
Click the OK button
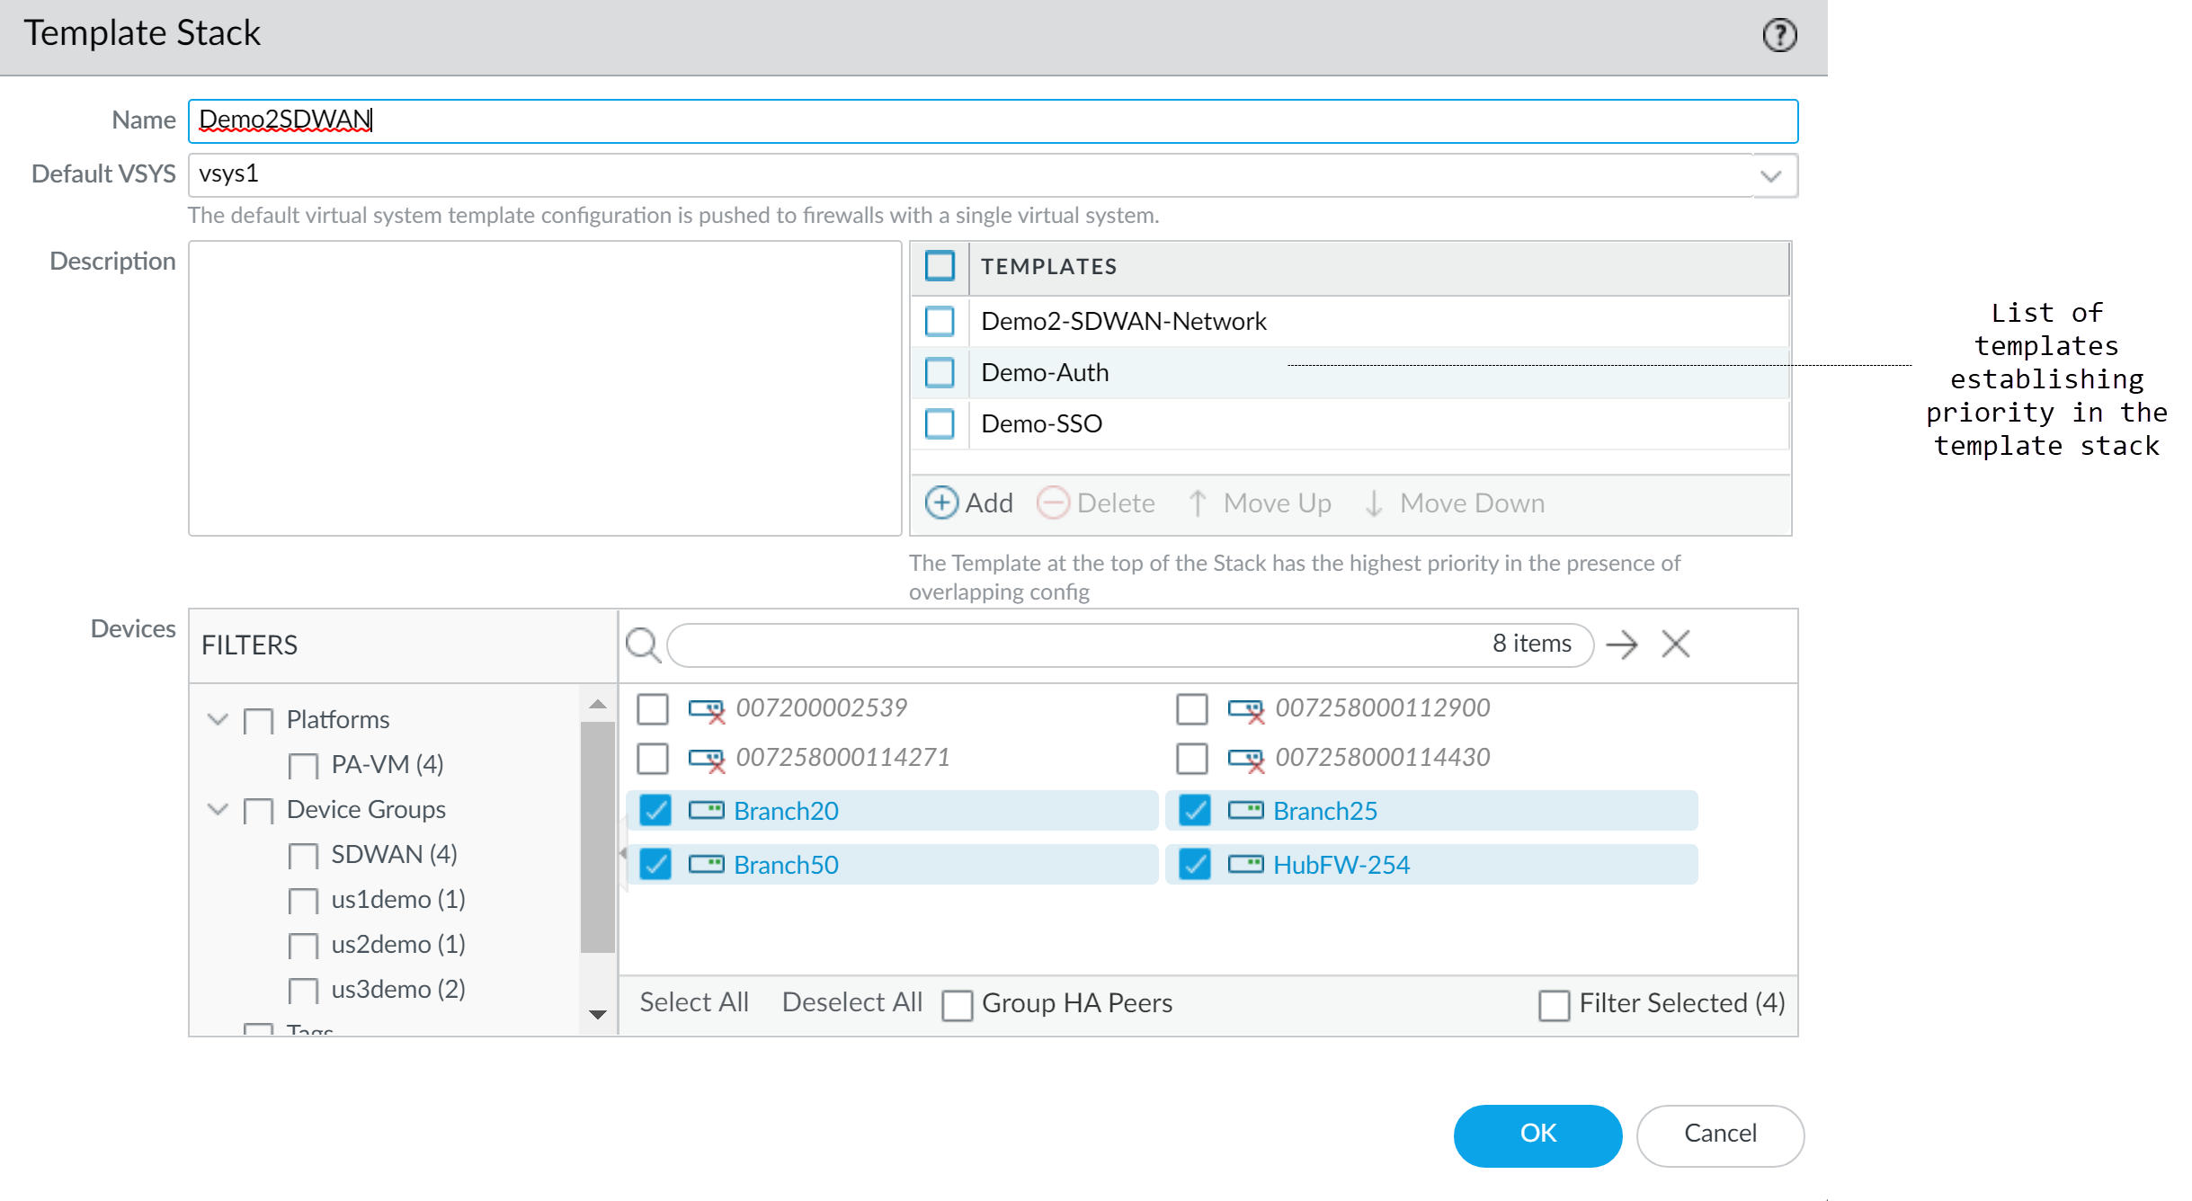click(1537, 1134)
